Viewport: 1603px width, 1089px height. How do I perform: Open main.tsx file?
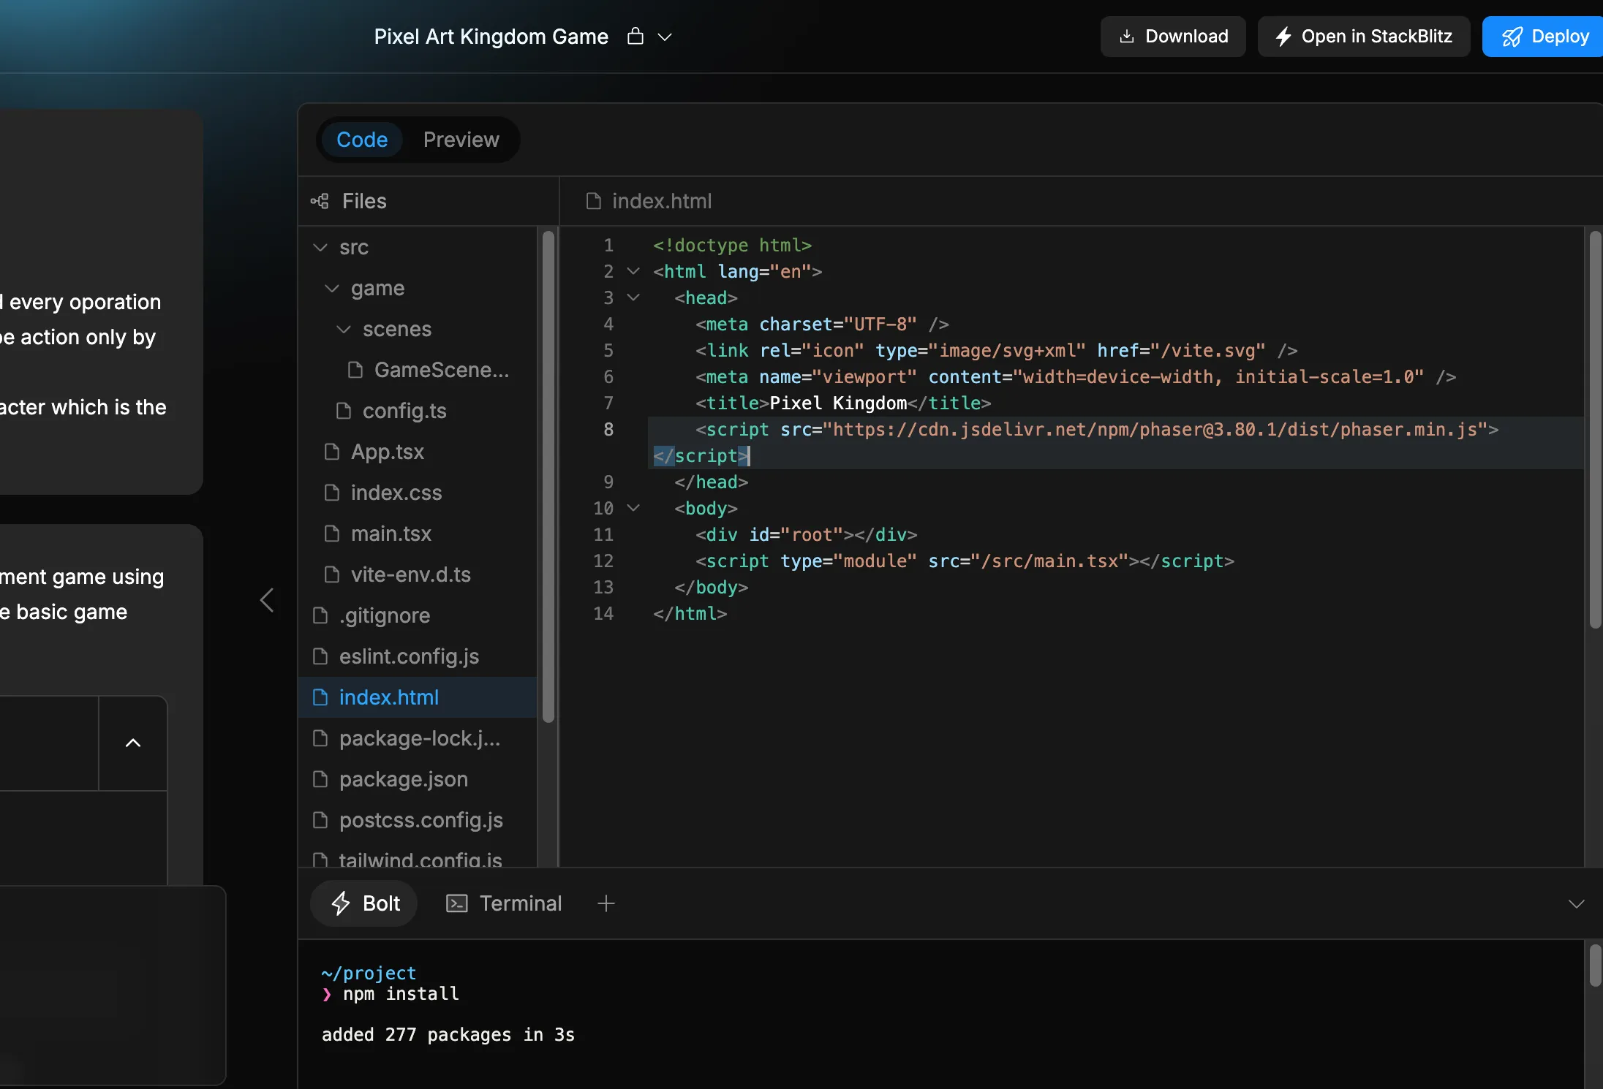tap(418, 534)
